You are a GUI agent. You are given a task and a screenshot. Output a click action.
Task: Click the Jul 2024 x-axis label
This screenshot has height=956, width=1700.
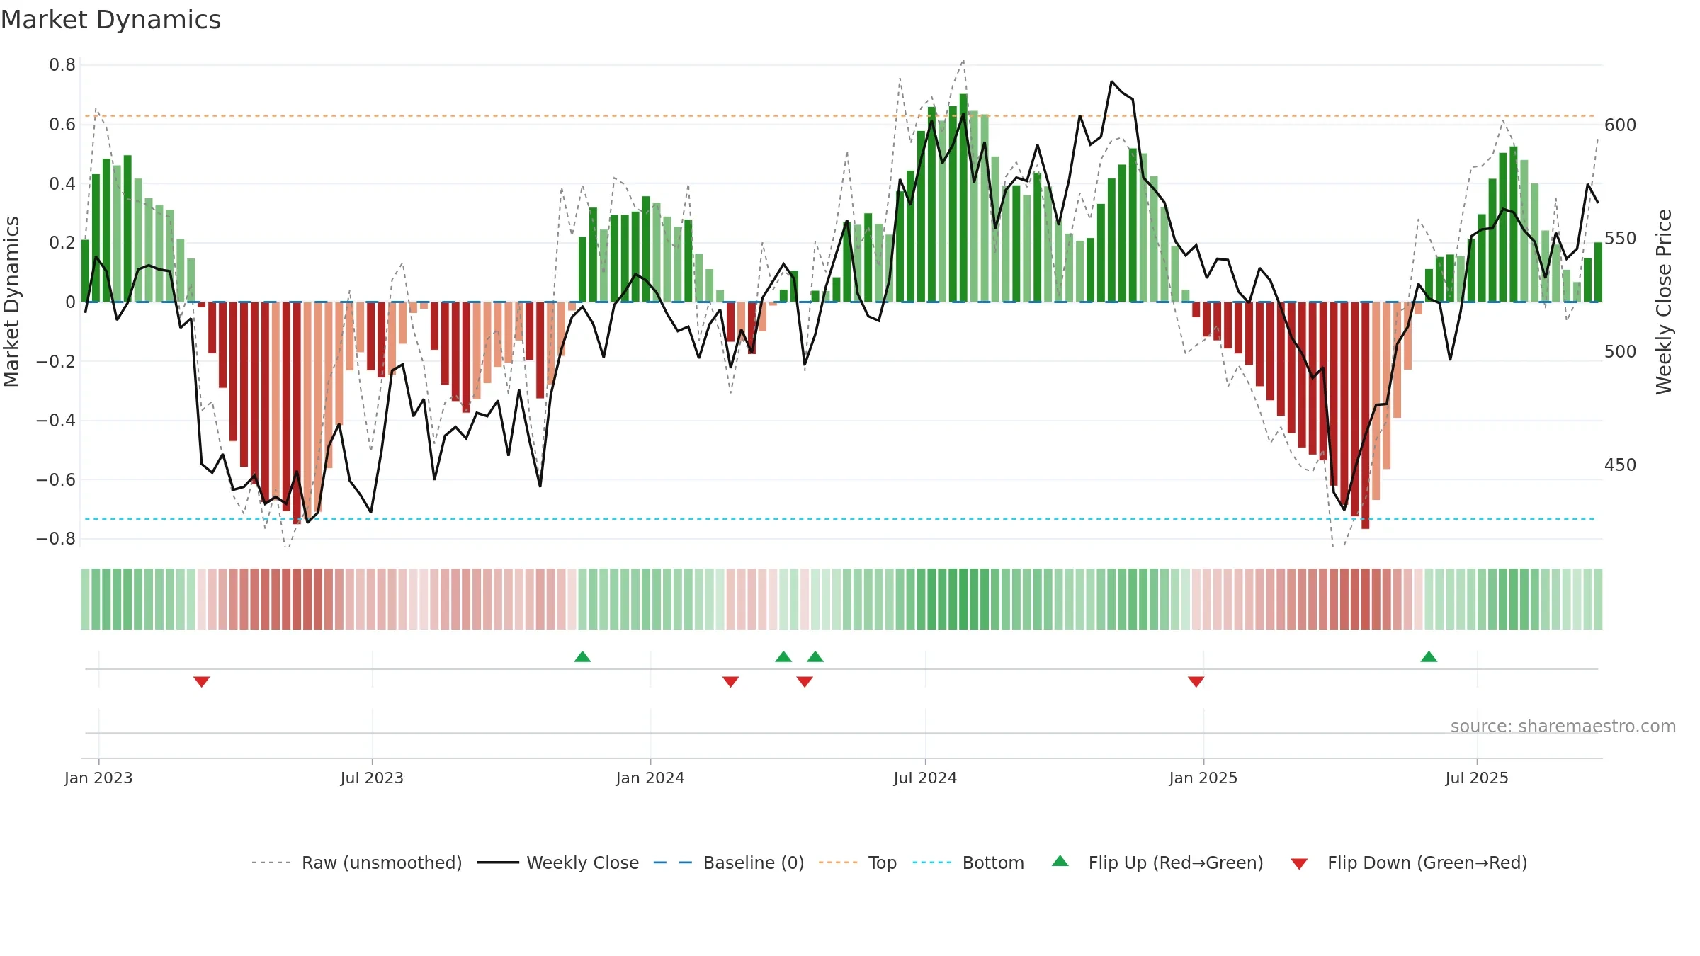[x=925, y=778]
